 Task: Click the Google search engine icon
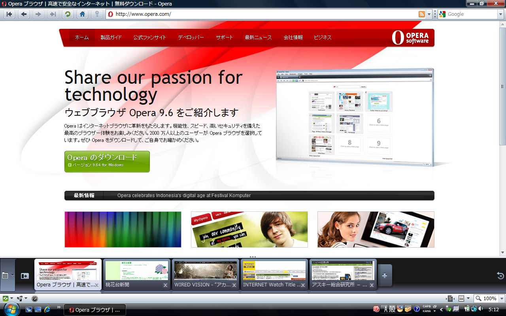coord(442,14)
